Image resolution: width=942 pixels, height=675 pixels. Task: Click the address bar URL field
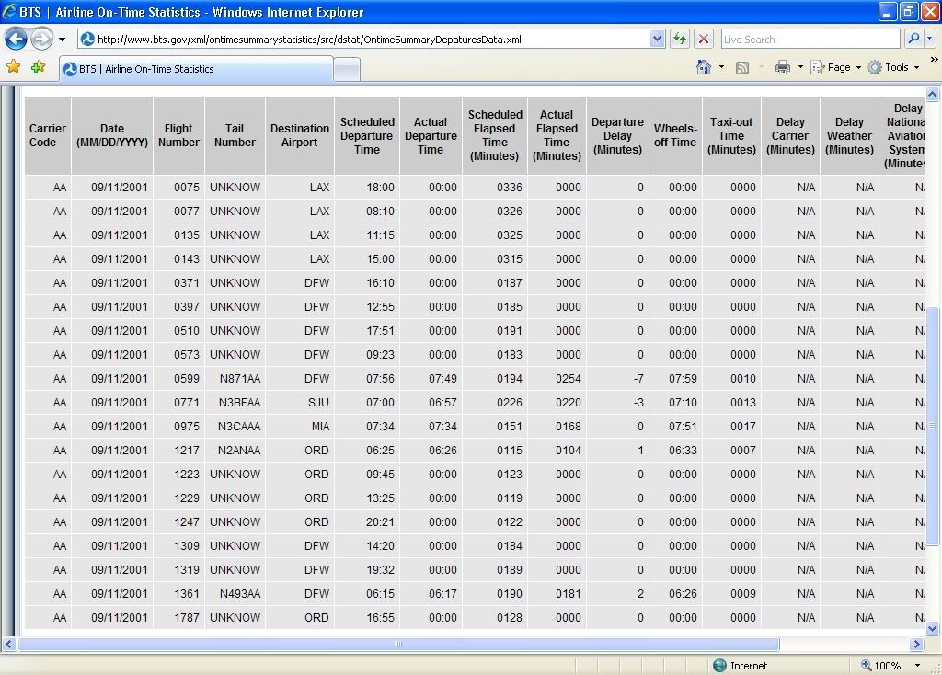click(368, 40)
